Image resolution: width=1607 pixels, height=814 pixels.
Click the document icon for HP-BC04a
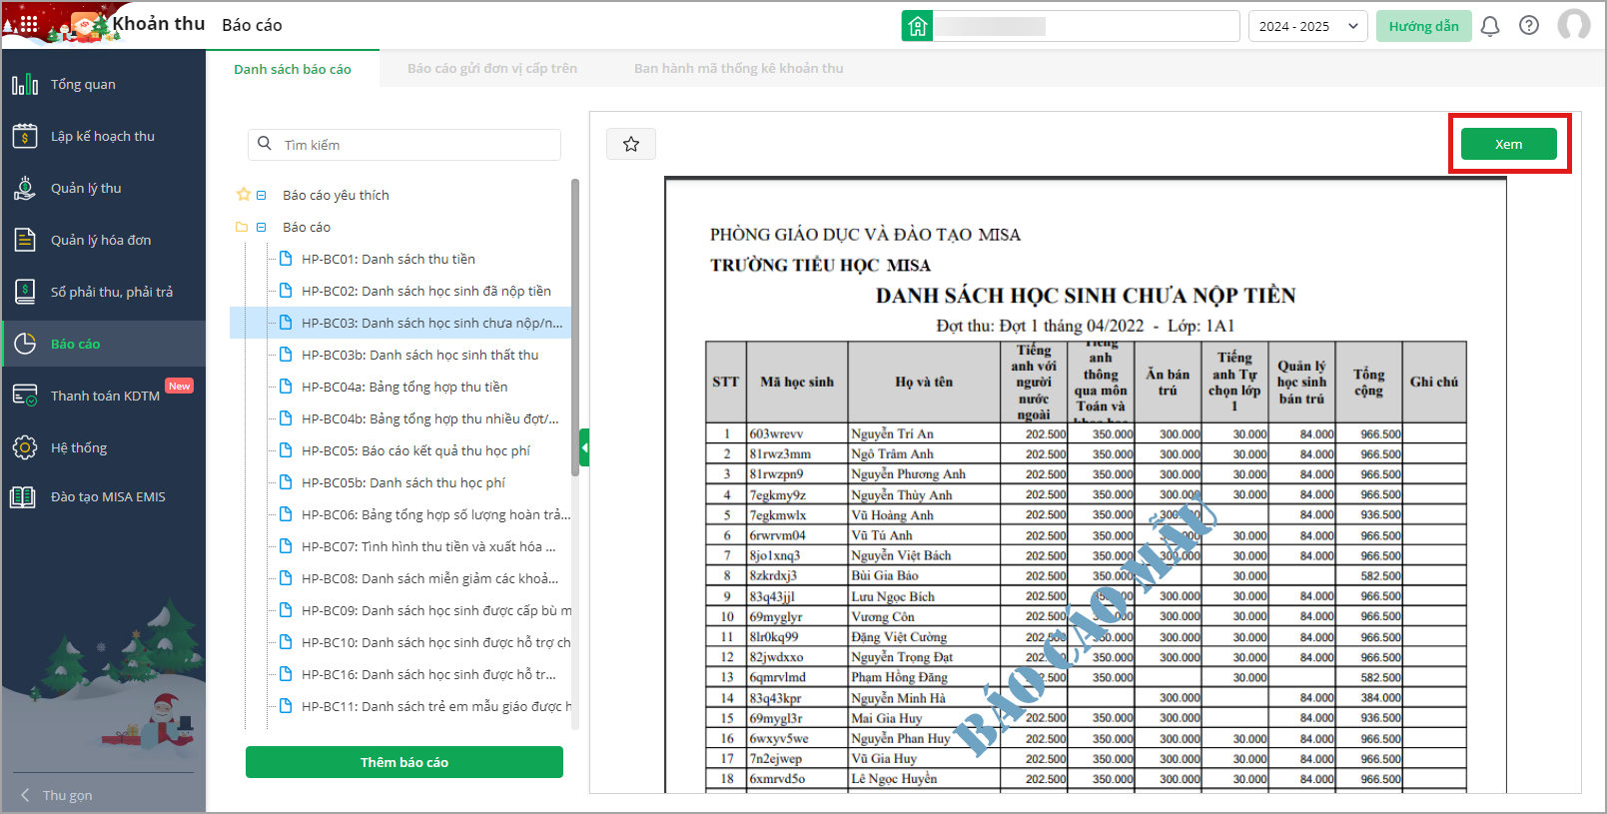(286, 387)
